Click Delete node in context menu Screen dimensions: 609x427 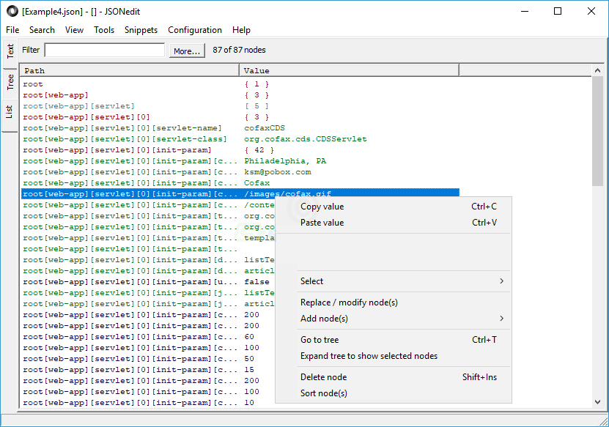(324, 377)
